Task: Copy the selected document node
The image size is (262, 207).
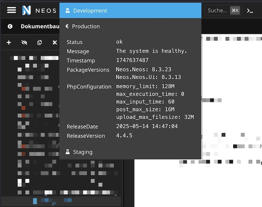Action: click(x=40, y=43)
